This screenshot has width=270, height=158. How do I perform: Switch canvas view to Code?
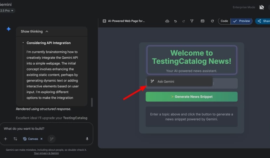pos(224,21)
